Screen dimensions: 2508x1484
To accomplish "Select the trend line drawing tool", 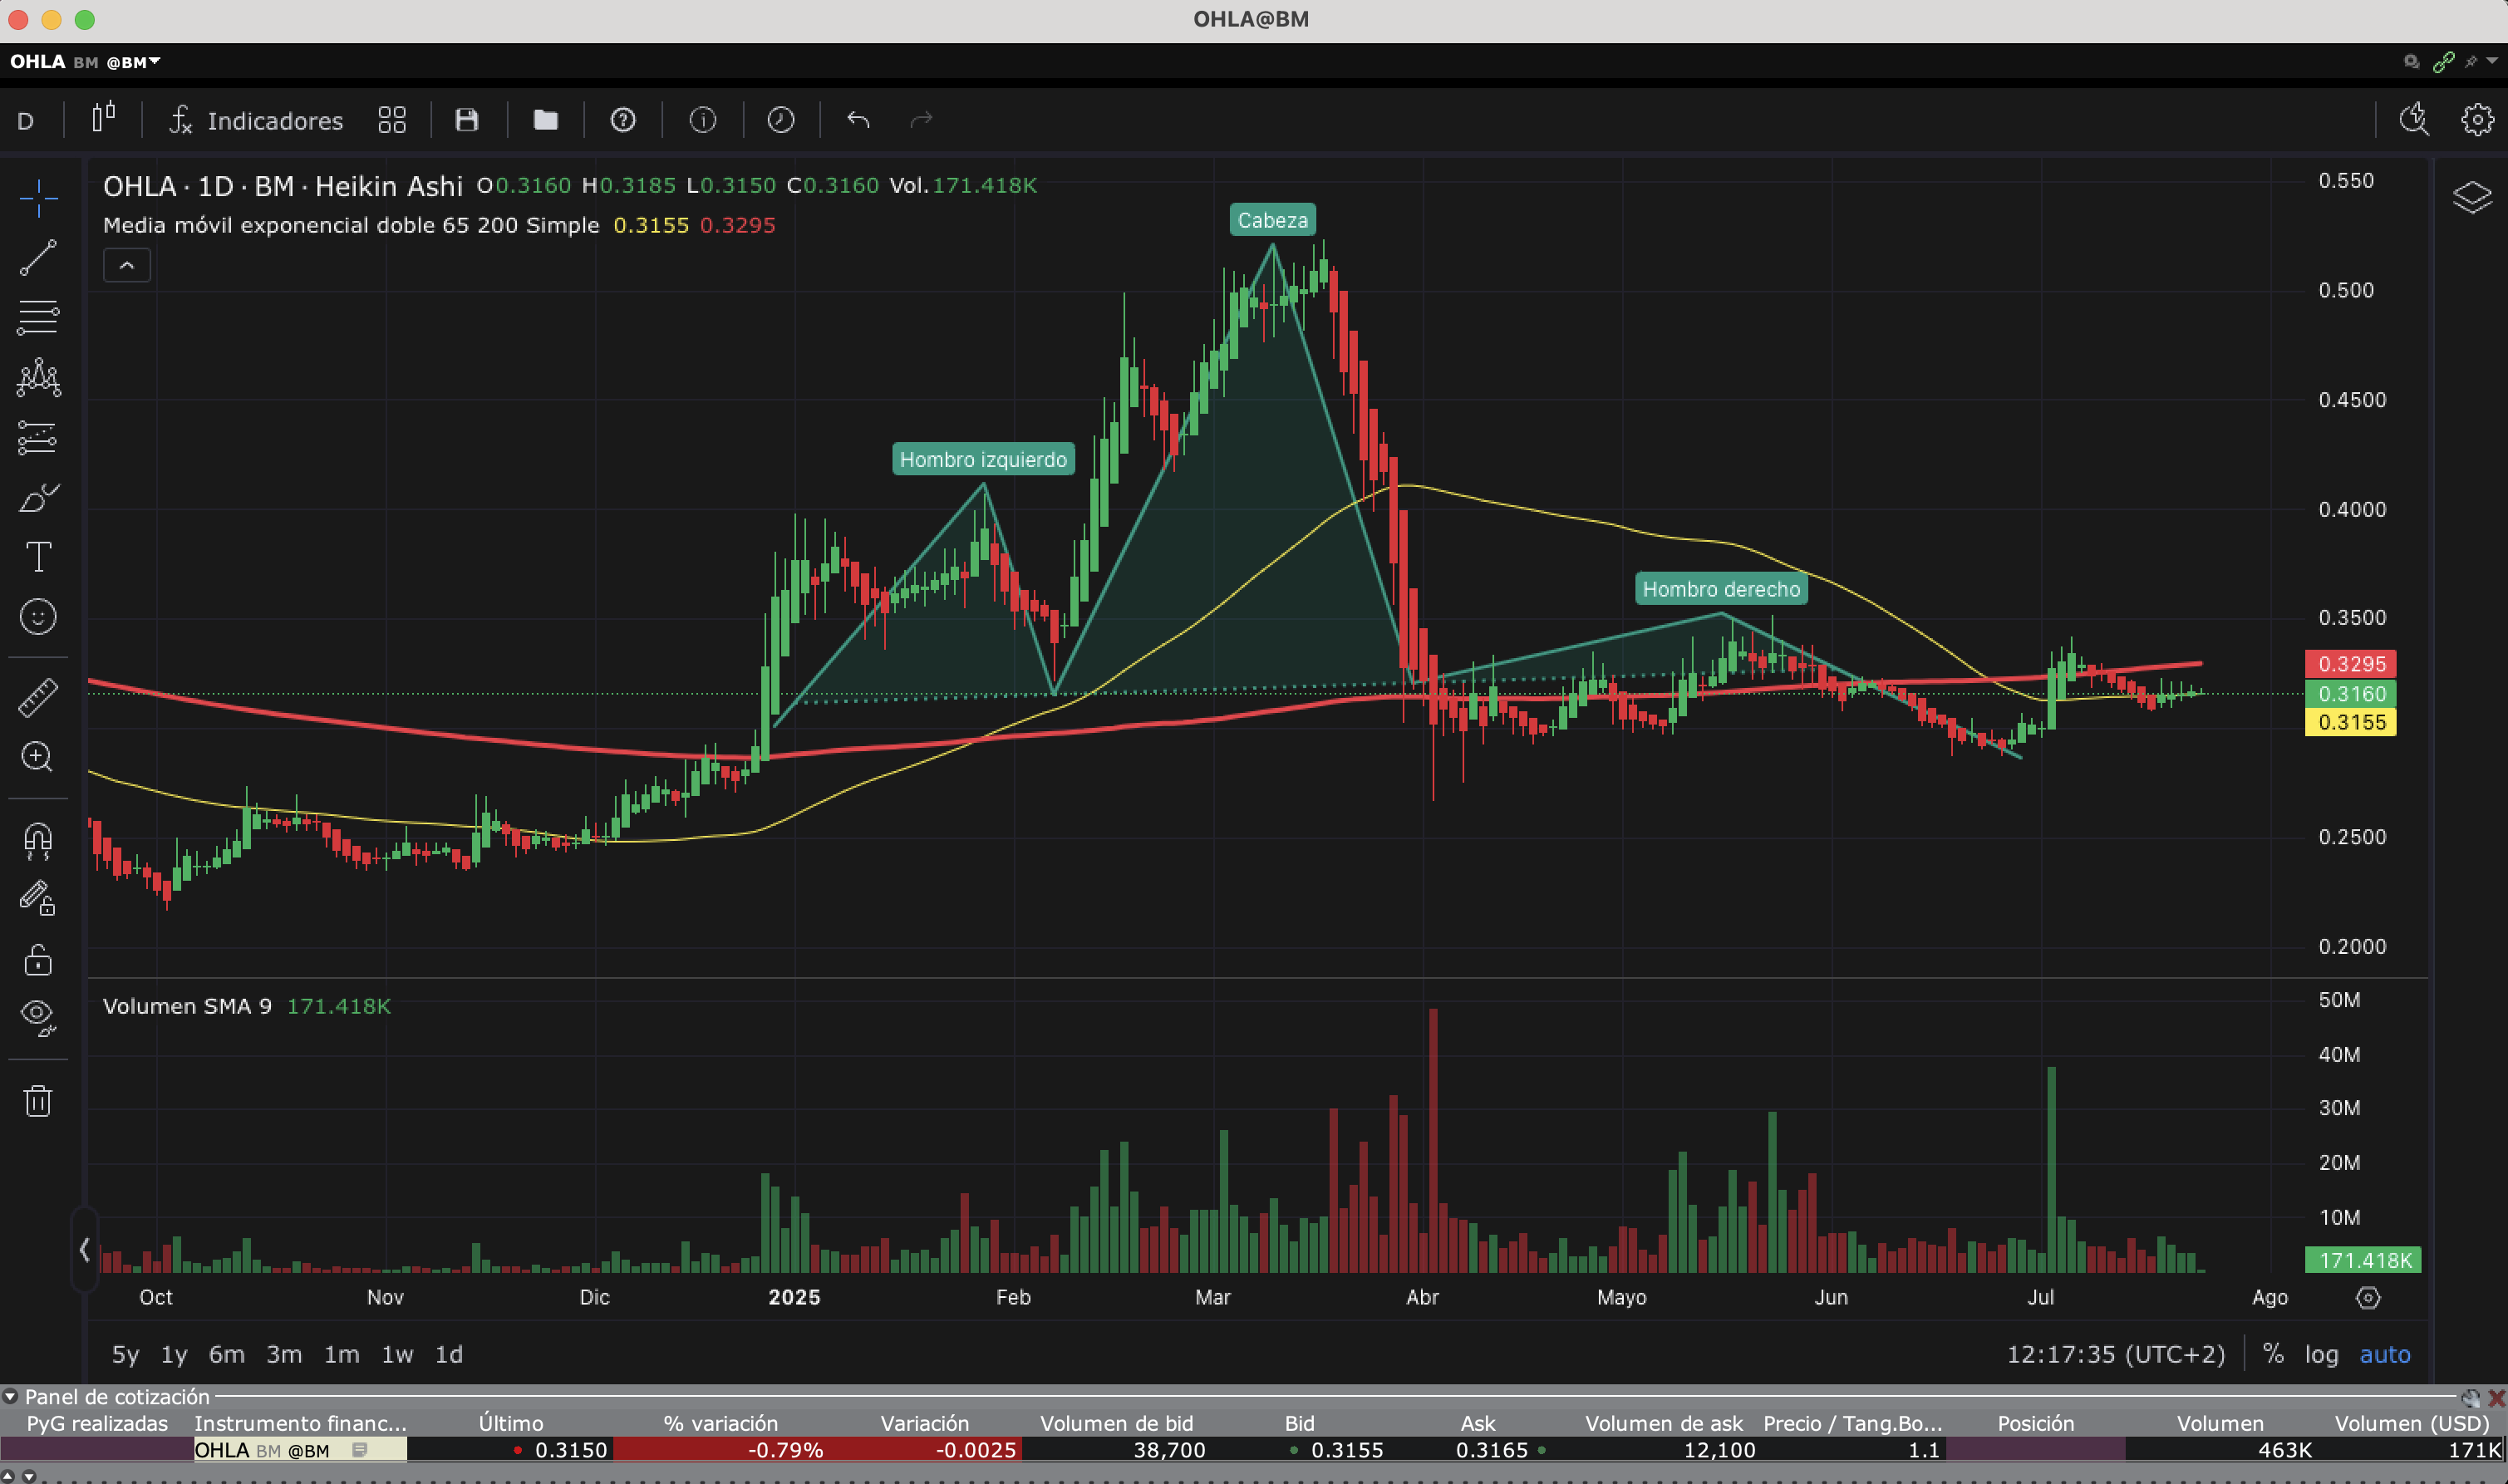I will pyautogui.click(x=38, y=258).
